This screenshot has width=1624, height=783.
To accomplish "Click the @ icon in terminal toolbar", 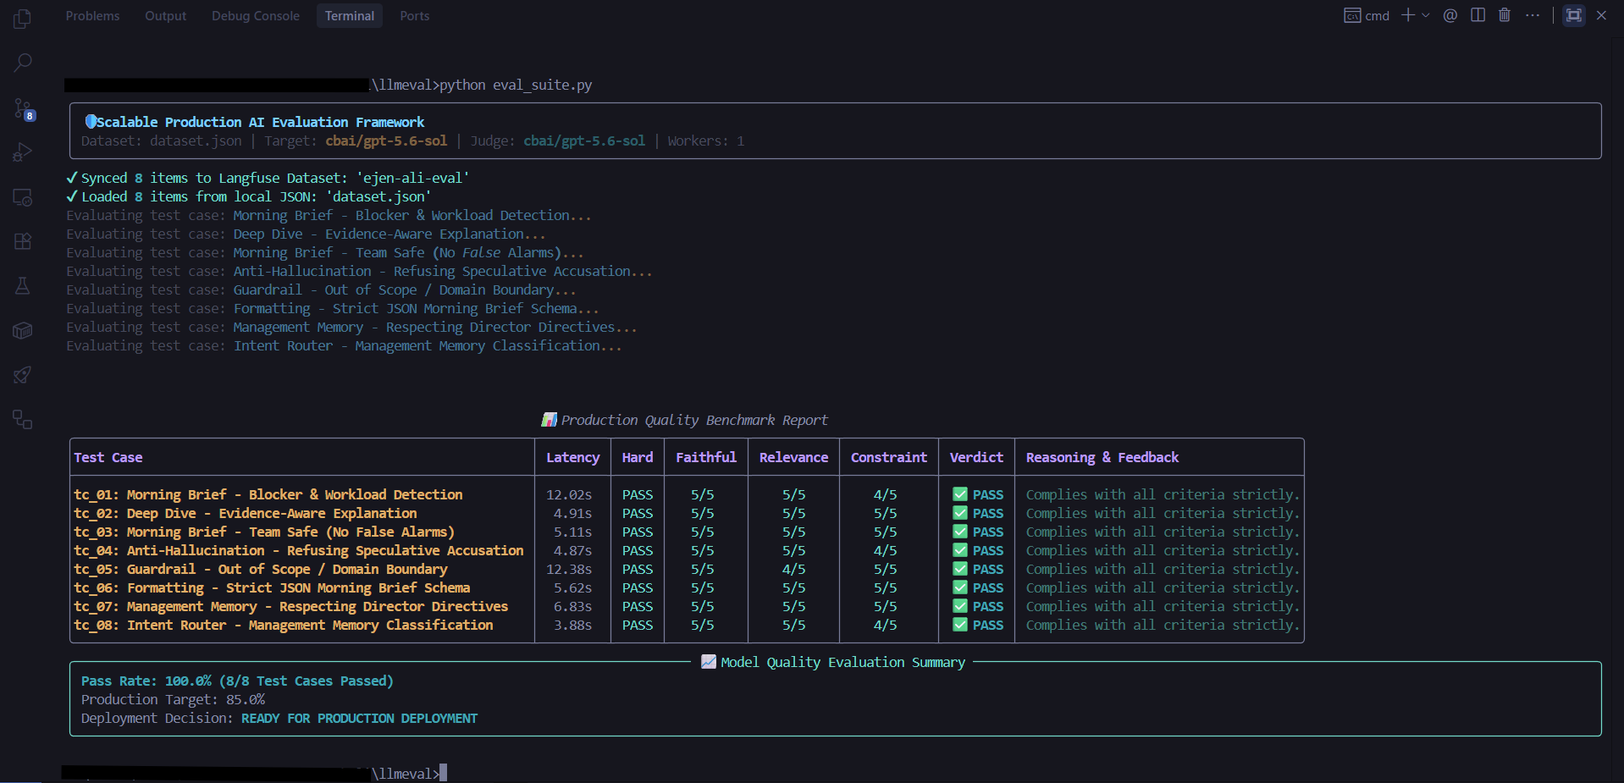I will 1450,15.
